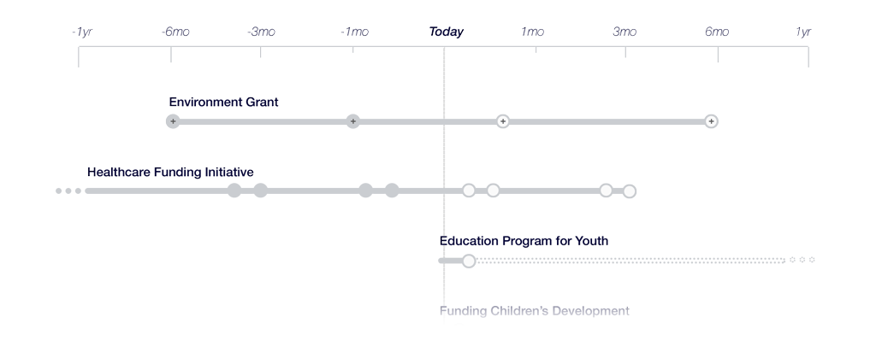Screen dimensions: 876x364
Task: Click Education Program hollow milestone marker
Action: (469, 261)
